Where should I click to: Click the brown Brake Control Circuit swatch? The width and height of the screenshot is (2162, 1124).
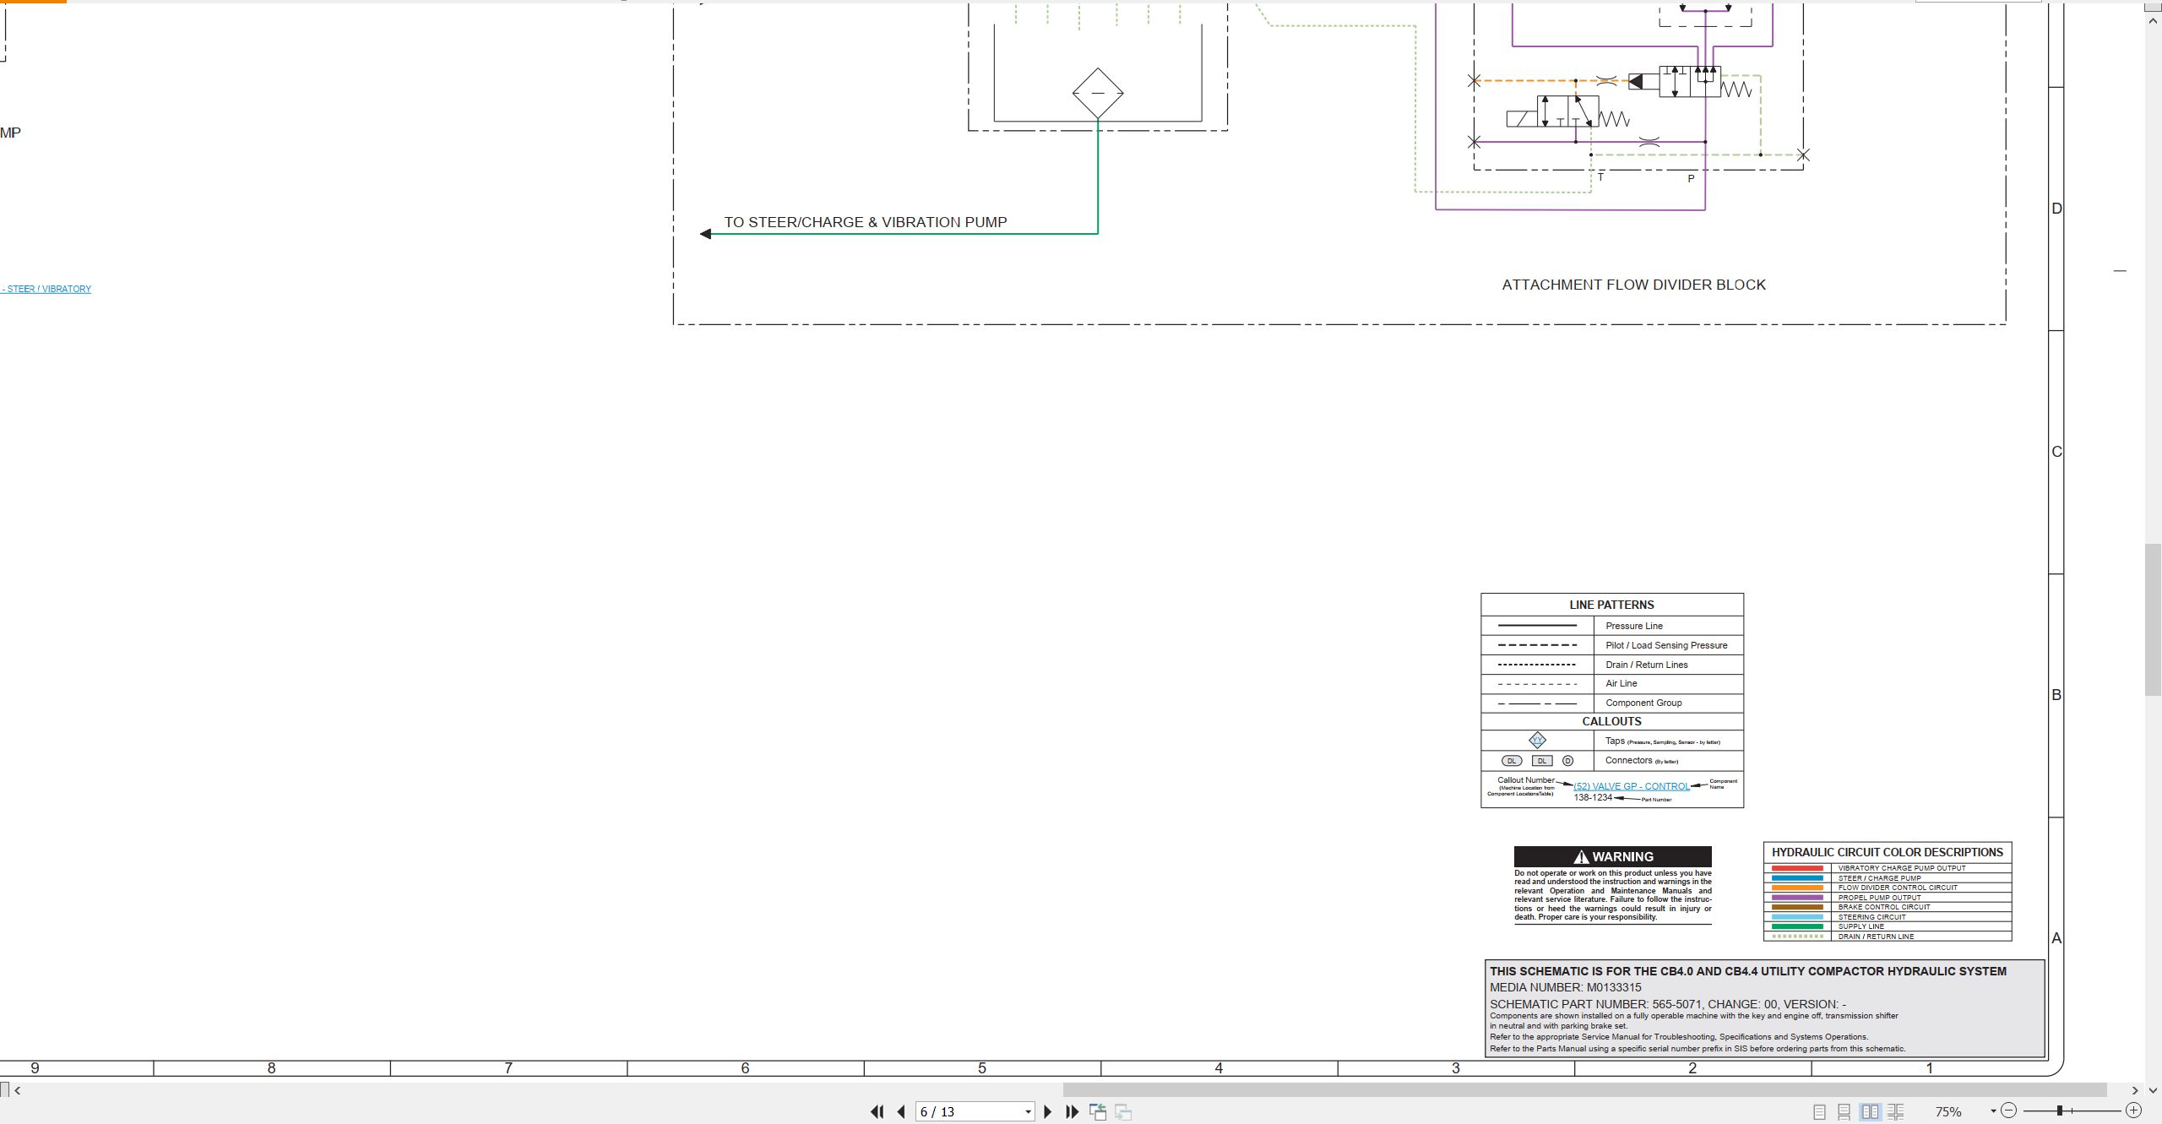[x=1797, y=907]
